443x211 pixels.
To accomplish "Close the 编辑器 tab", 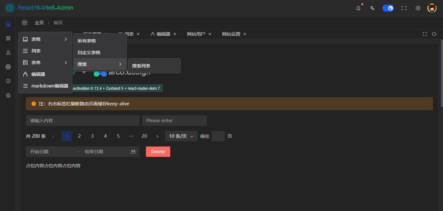I will (x=175, y=34).
